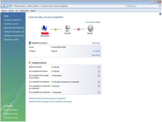This screenshot has height=122, width=162.
Task: Expand the carpeta Acceso público sharing row
Action: [x=99, y=75]
